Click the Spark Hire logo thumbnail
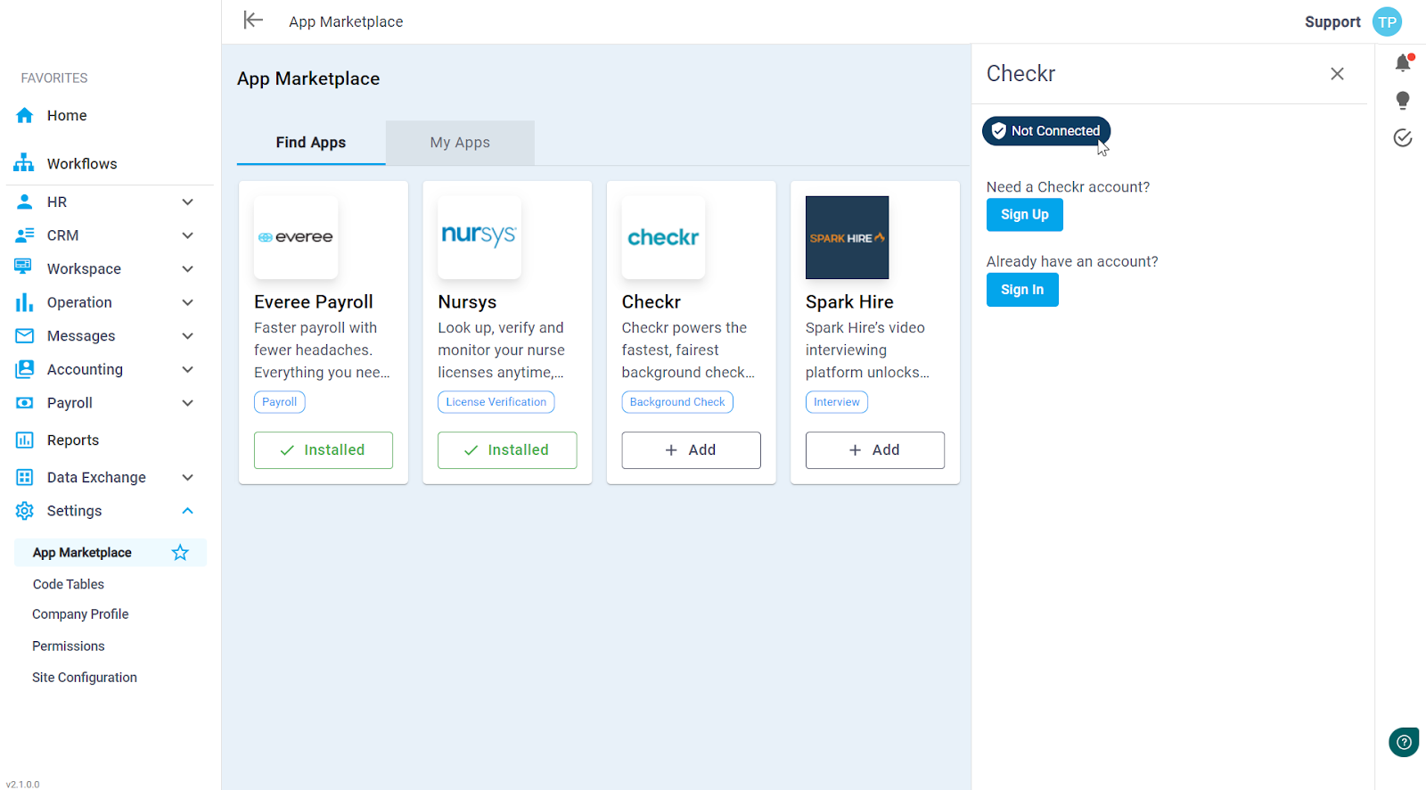This screenshot has height=790, width=1426. (847, 237)
